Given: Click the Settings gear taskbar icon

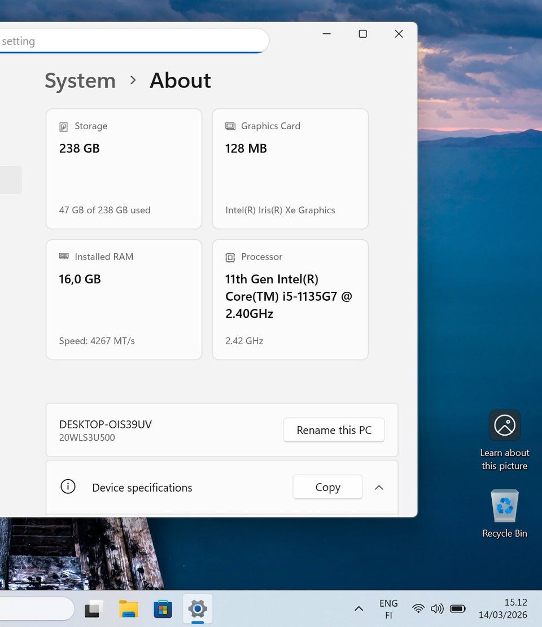Looking at the screenshot, I should [x=198, y=609].
